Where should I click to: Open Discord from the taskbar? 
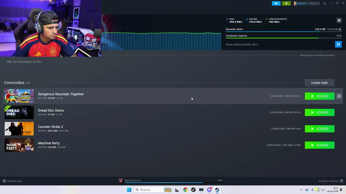click(209, 190)
